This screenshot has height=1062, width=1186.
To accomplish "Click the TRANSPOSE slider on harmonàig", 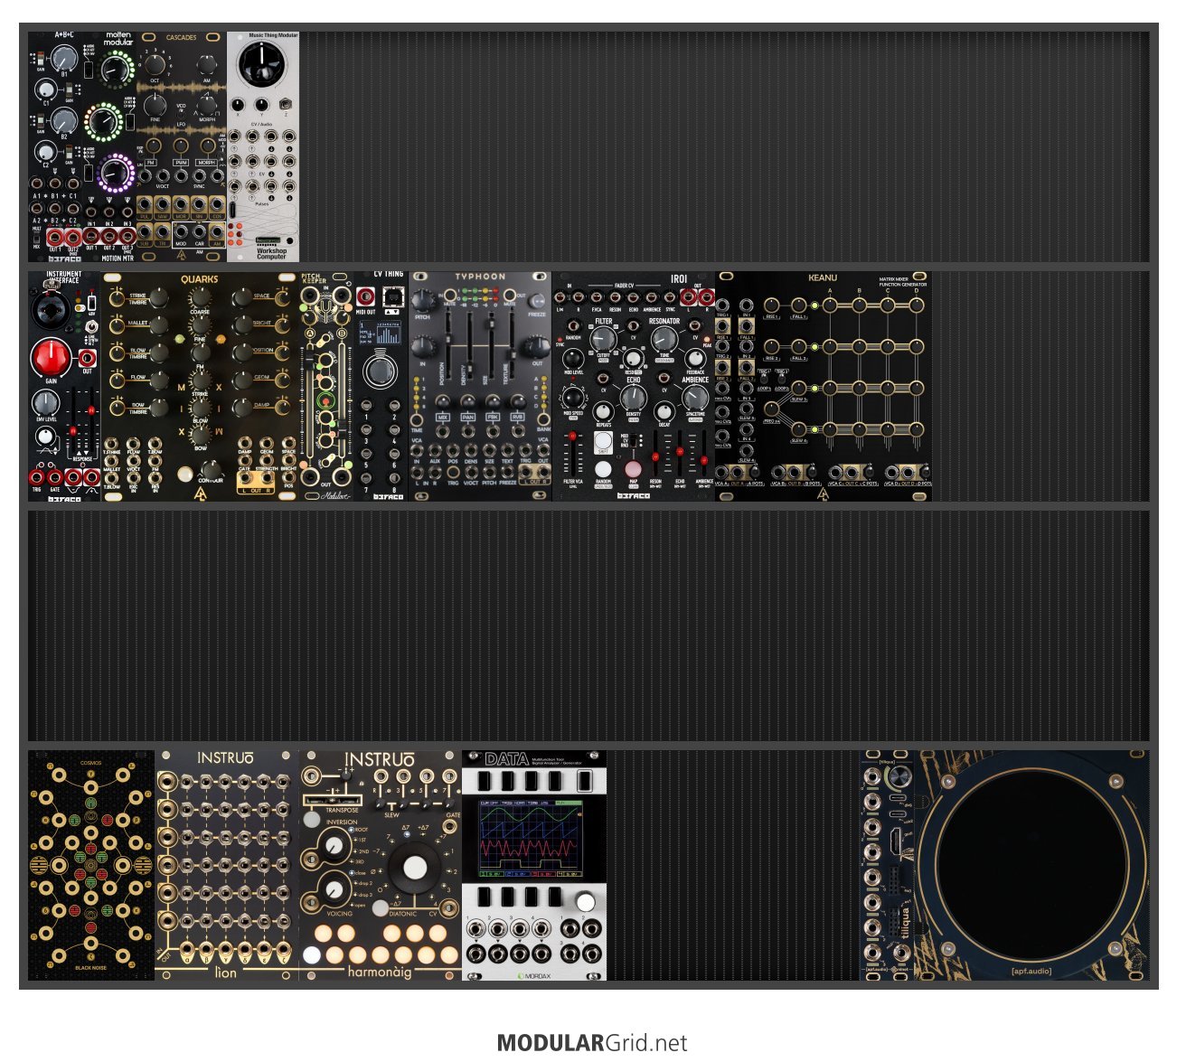I will coord(331,800).
